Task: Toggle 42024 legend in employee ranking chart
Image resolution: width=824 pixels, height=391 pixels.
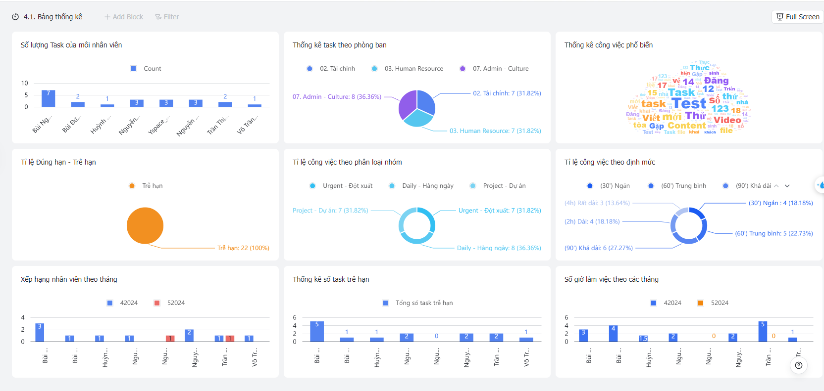Action: click(122, 303)
